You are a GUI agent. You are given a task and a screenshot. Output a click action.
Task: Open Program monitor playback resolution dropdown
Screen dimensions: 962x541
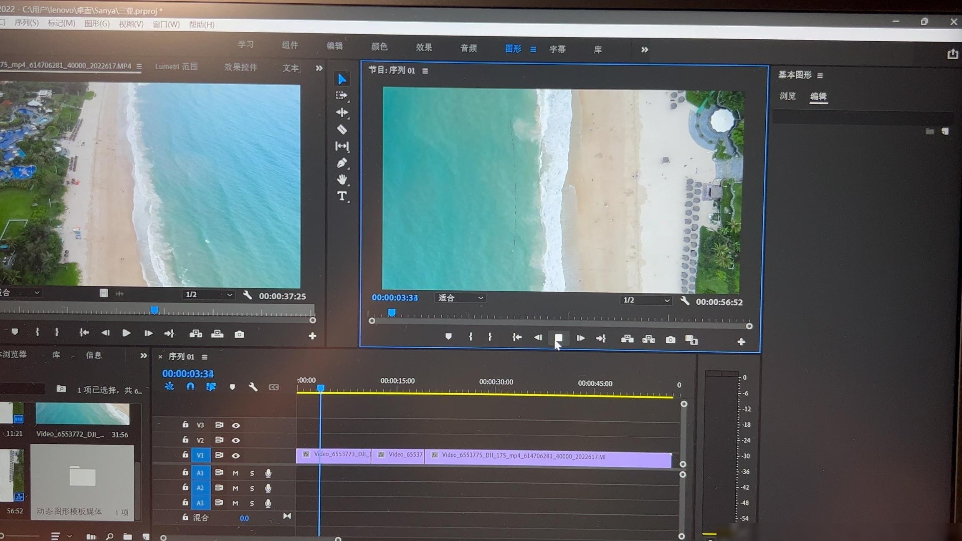(x=646, y=300)
